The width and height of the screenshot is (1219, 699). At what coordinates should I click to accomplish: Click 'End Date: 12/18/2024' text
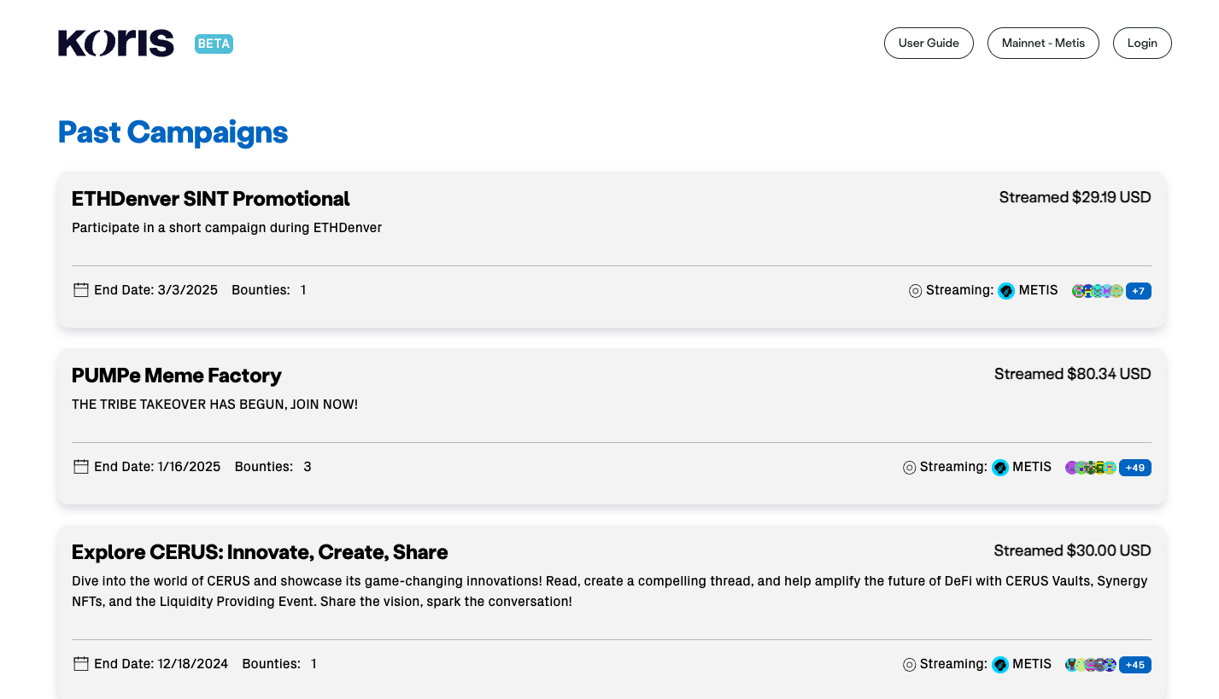tap(161, 664)
